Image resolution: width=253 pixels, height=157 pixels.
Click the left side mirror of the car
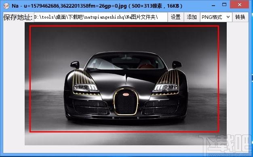(75, 65)
